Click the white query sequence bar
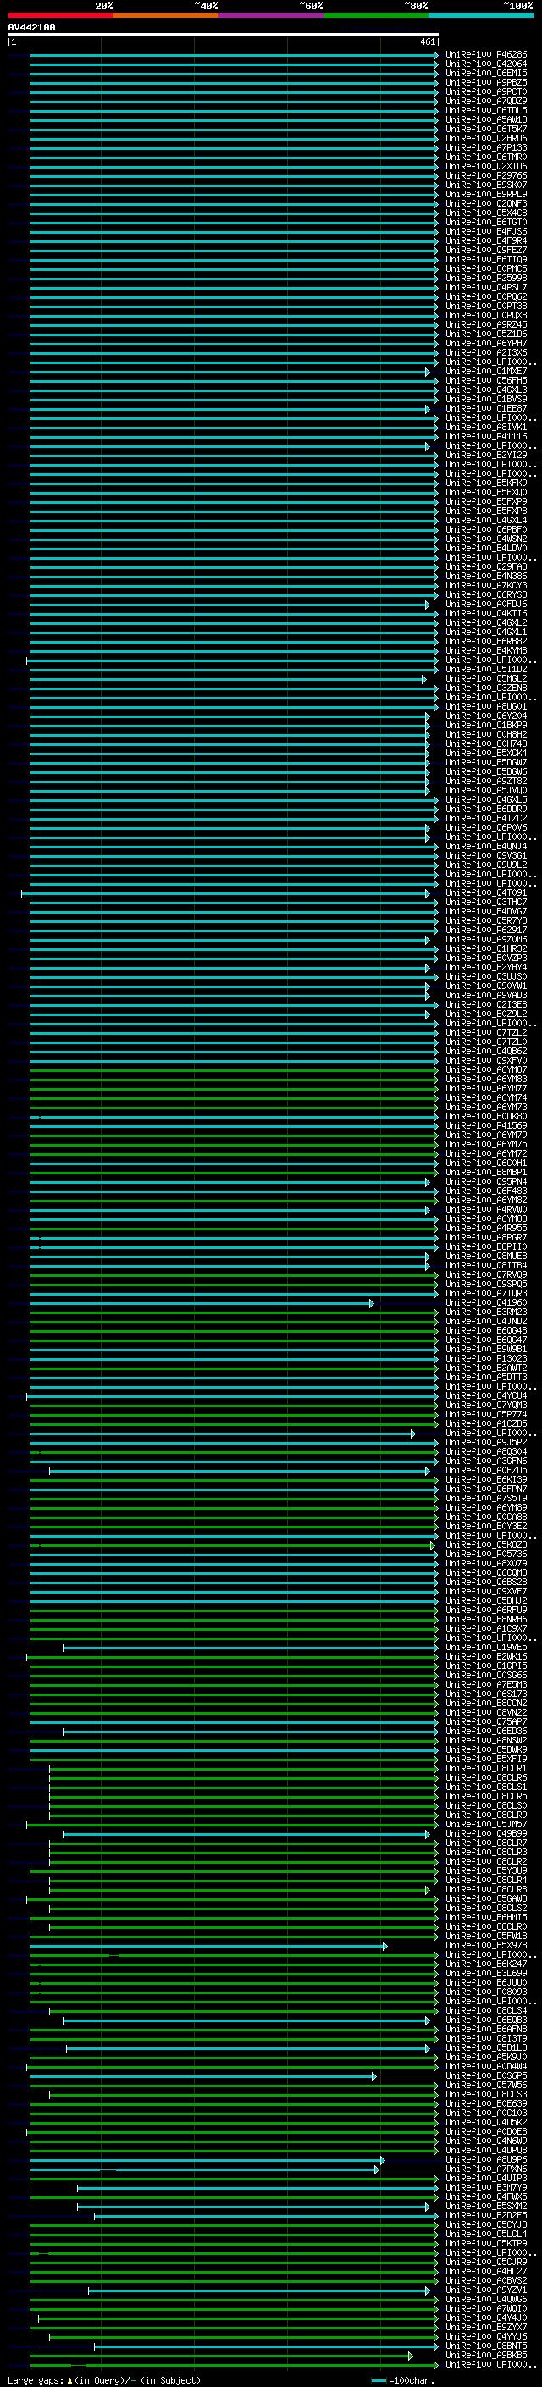Image resolution: width=542 pixels, height=2387 pixels. pos(224,36)
